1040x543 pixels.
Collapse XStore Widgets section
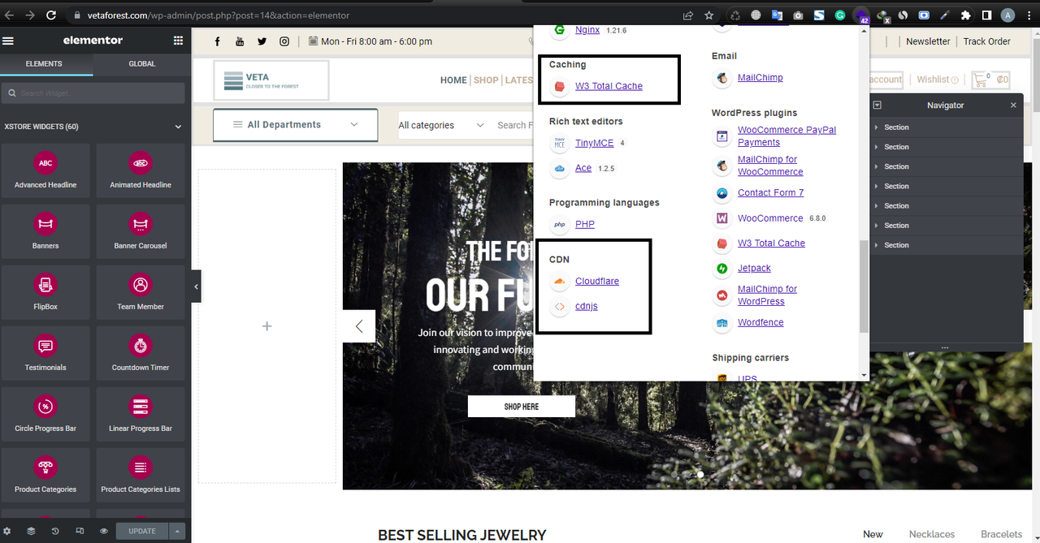coord(178,127)
